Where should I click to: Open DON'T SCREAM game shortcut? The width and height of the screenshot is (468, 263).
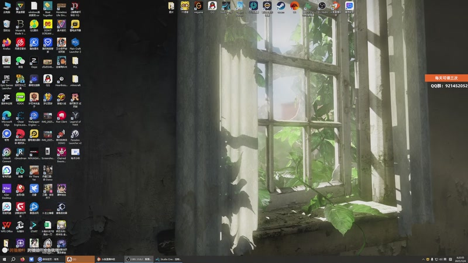coord(48,27)
